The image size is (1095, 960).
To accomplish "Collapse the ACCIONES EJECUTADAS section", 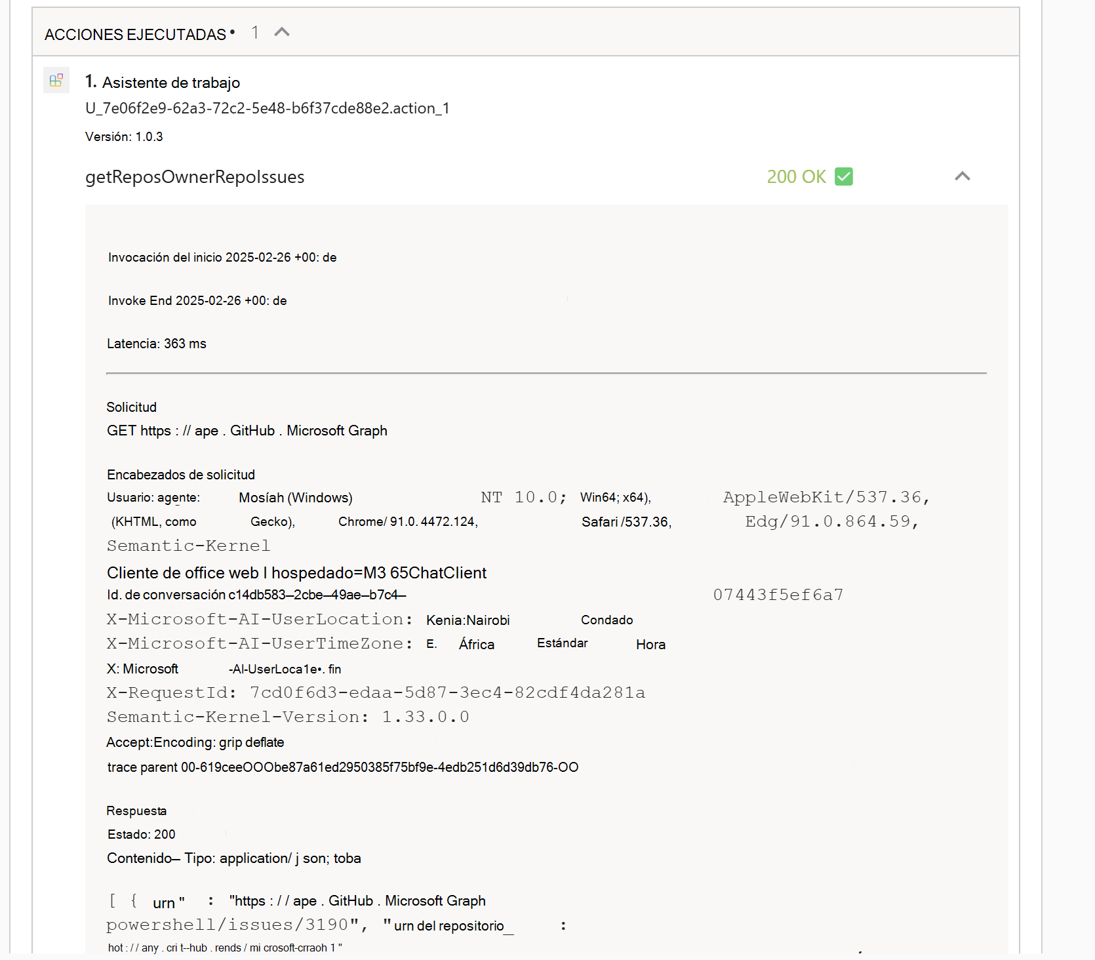I will point(282,31).
